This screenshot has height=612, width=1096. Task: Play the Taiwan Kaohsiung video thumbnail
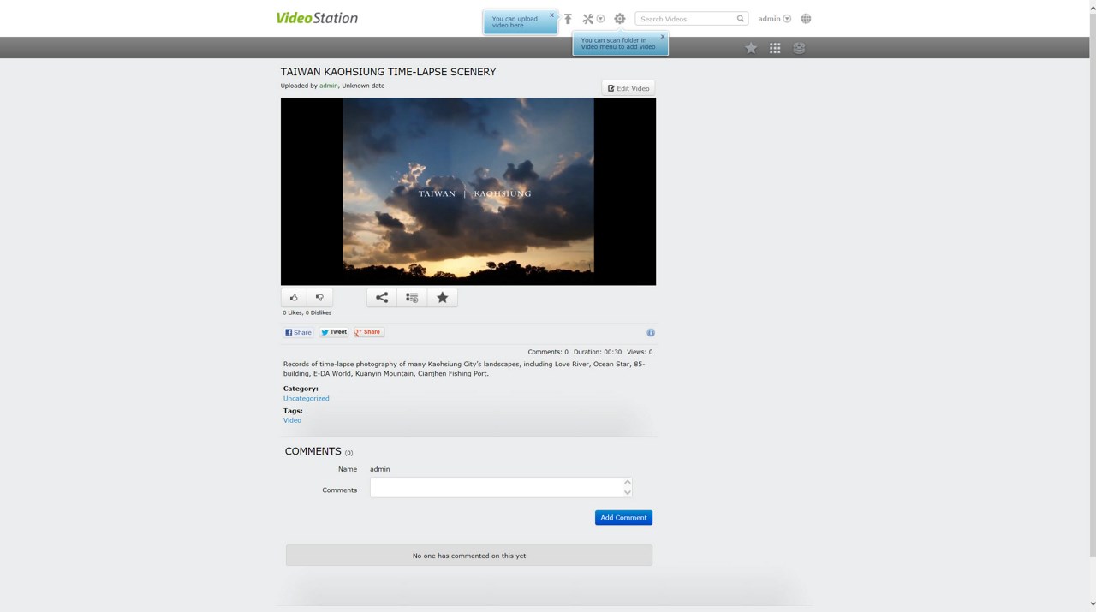[x=468, y=191]
